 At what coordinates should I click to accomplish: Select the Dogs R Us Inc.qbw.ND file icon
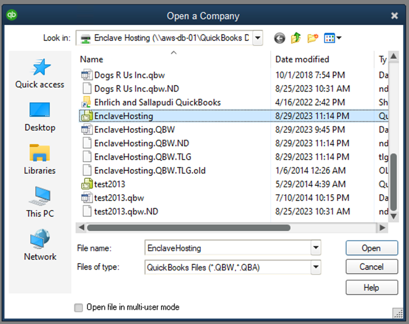coord(87,89)
